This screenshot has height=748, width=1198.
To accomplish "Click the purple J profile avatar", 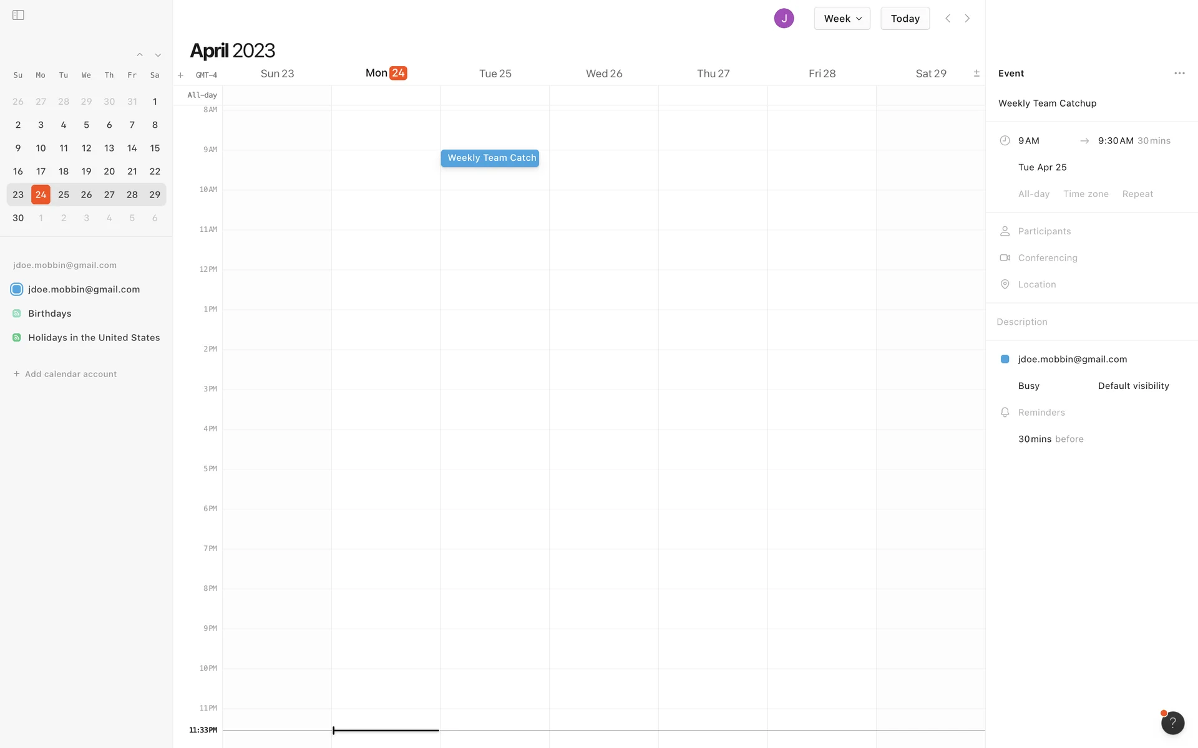I will pyautogui.click(x=784, y=19).
